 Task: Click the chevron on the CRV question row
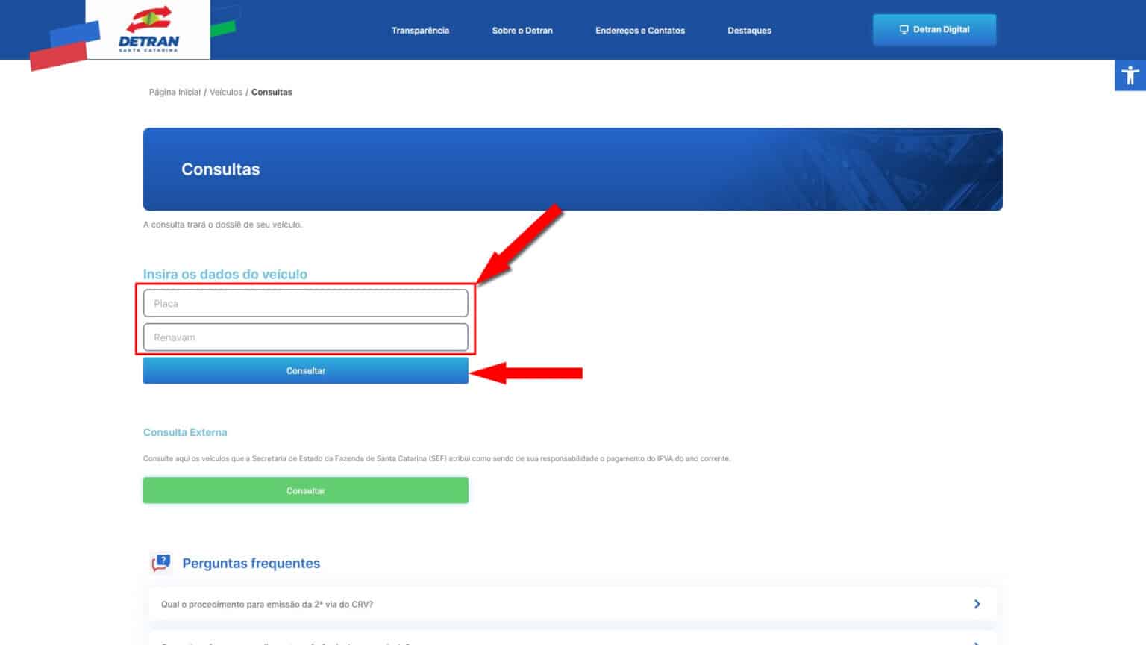tap(977, 604)
